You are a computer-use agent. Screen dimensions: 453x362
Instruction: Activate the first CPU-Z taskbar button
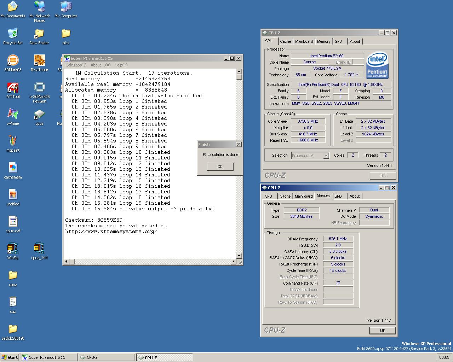tap(107, 357)
